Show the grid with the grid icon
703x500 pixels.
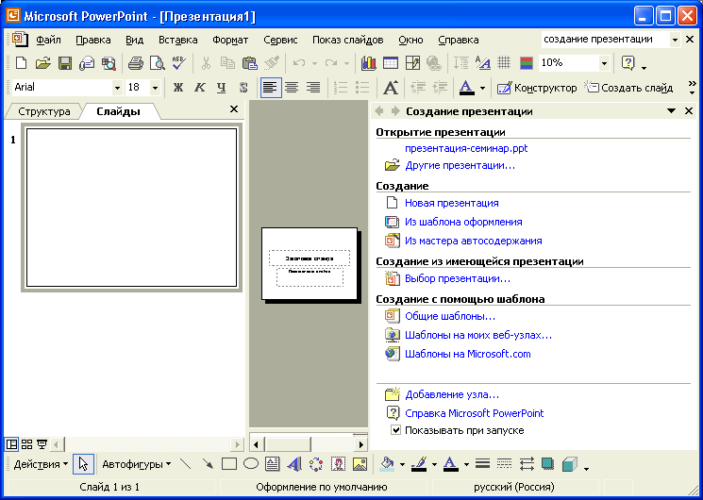504,63
